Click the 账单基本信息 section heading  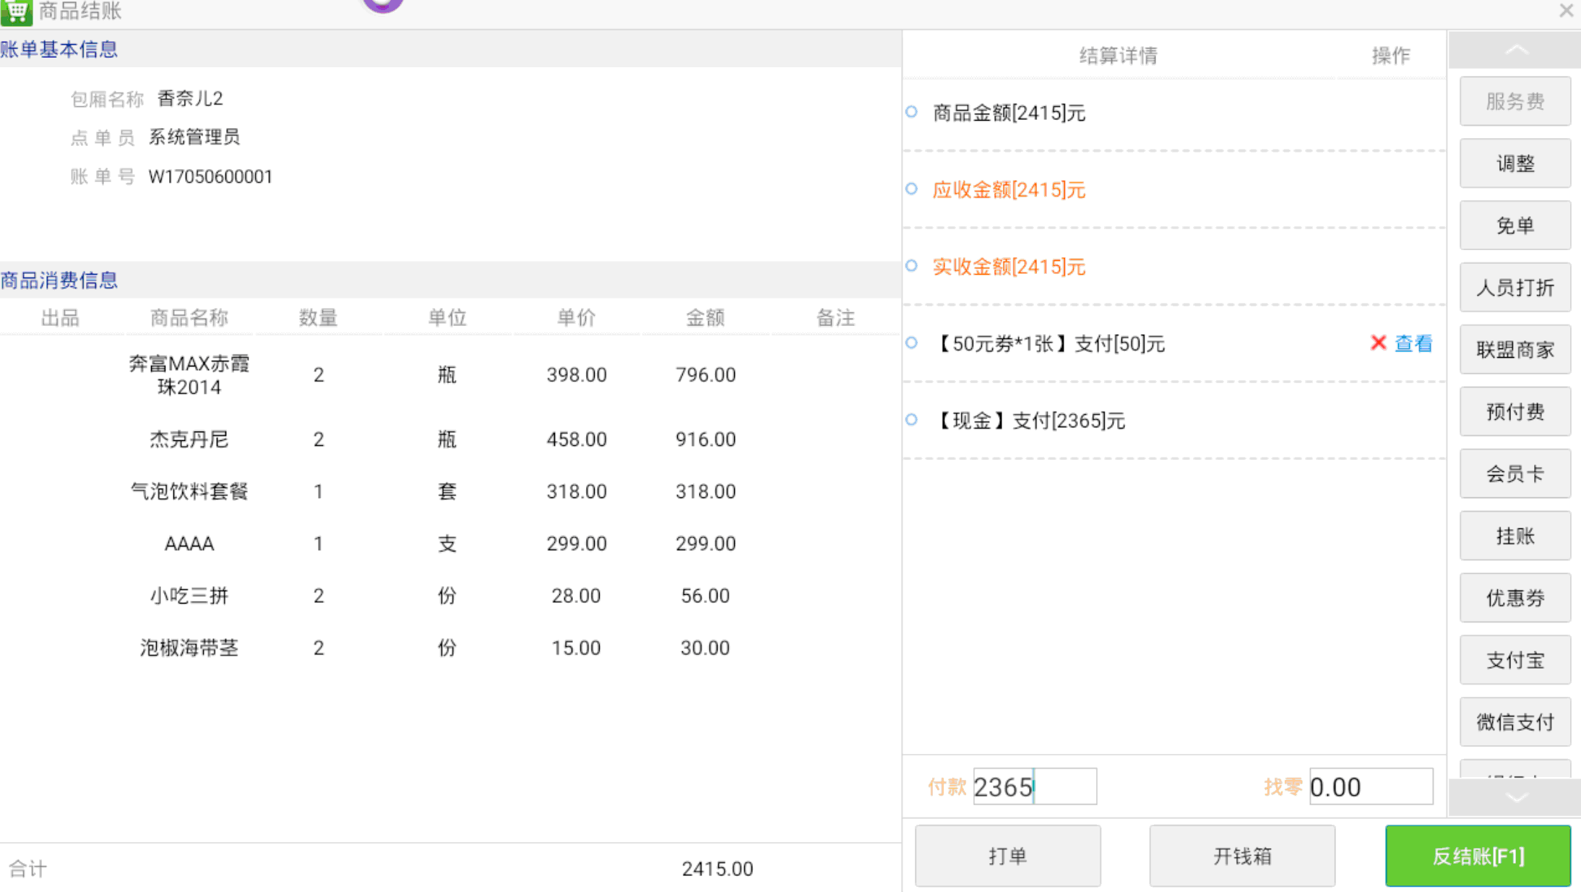[59, 49]
